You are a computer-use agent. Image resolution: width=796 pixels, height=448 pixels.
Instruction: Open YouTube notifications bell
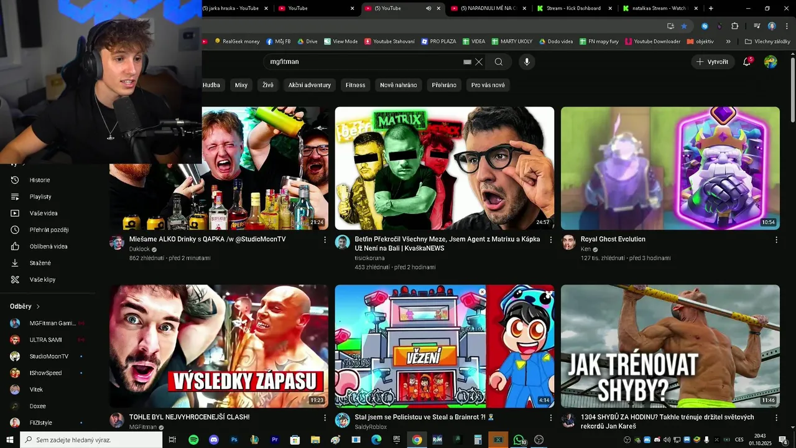(747, 62)
